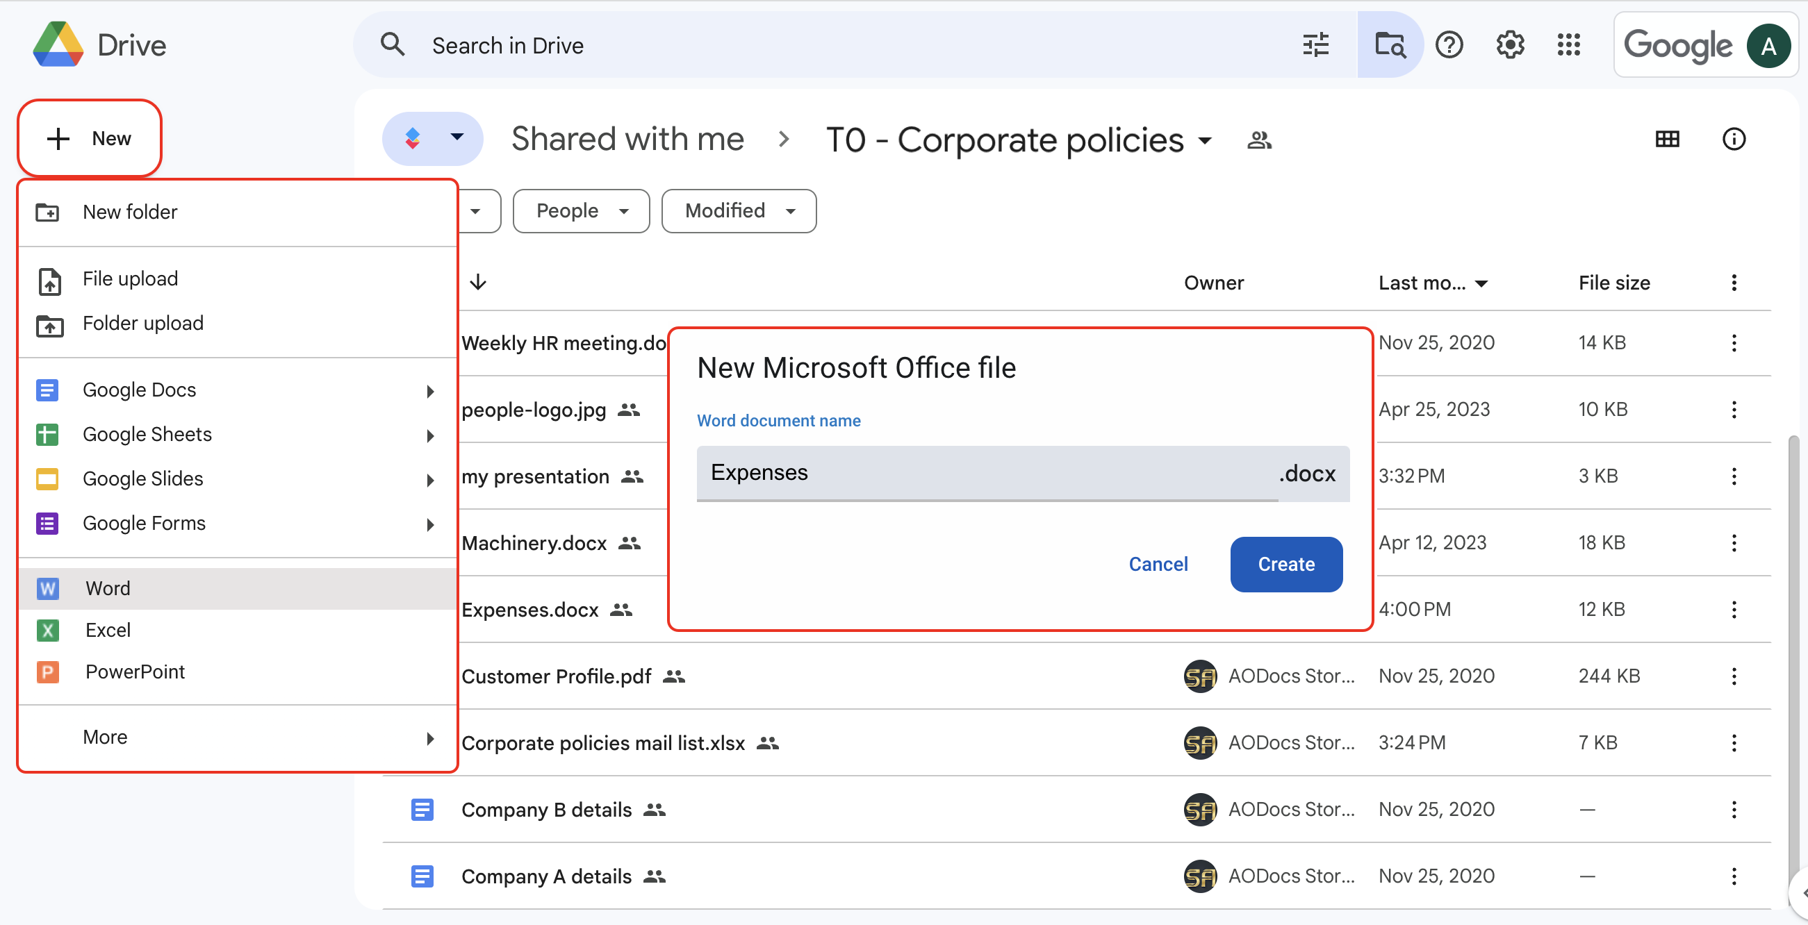Open Customer Profile.pdf file name
Screen dimensions: 1808x925
tap(556, 676)
